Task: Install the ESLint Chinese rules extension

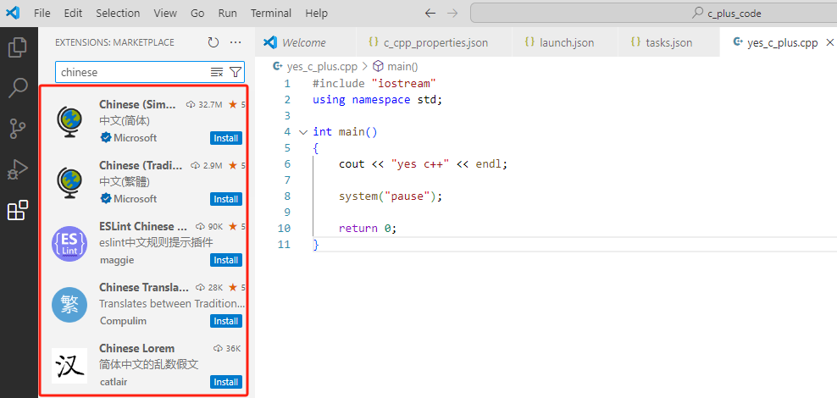Action: point(226,260)
